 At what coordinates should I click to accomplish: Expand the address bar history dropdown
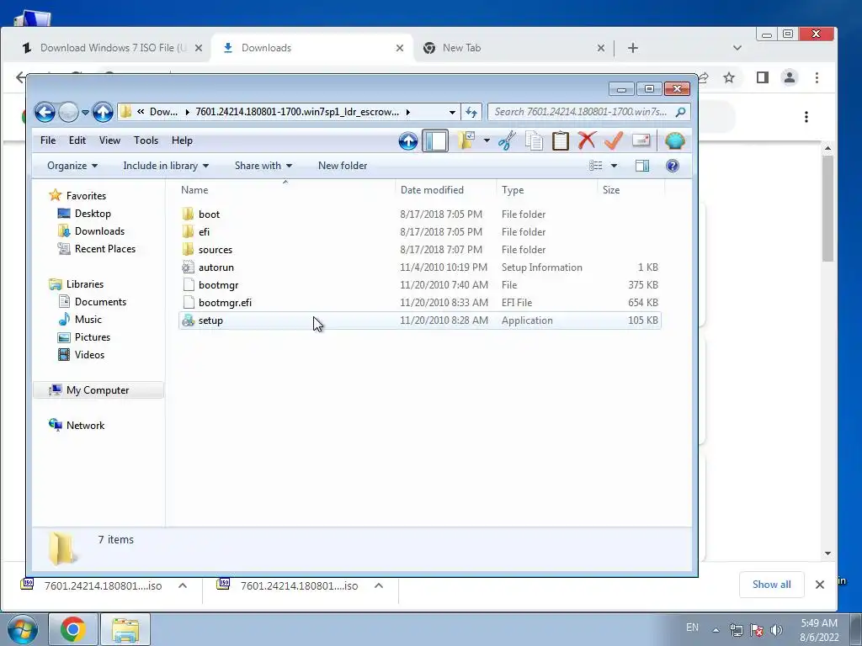click(x=452, y=112)
